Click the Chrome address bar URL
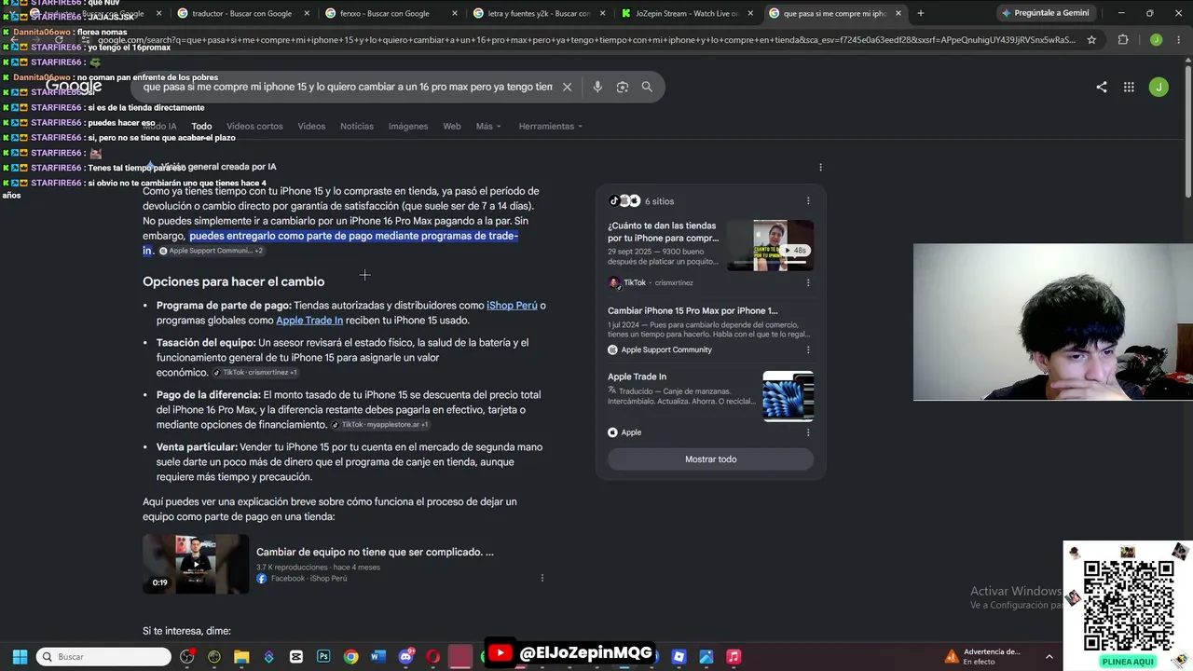 [587, 40]
